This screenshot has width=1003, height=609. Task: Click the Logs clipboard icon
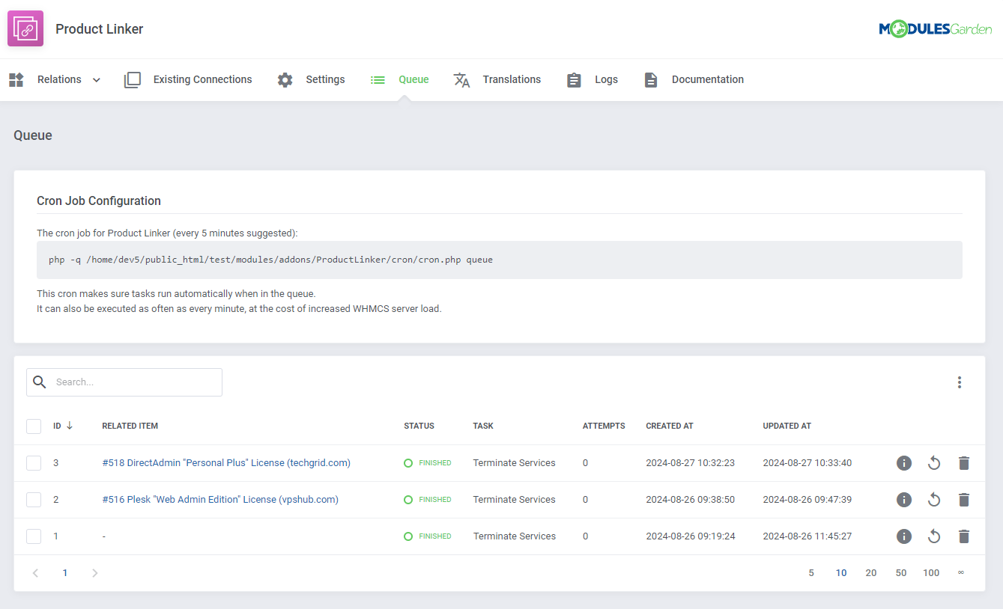point(575,80)
